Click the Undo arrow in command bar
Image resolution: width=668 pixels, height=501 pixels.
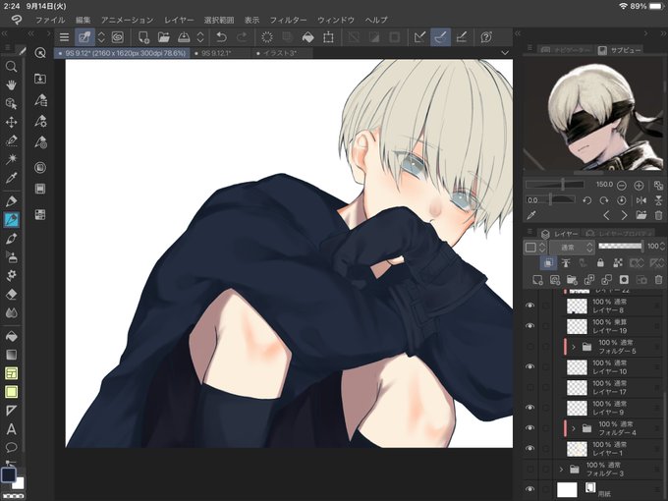click(x=222, y=37)
